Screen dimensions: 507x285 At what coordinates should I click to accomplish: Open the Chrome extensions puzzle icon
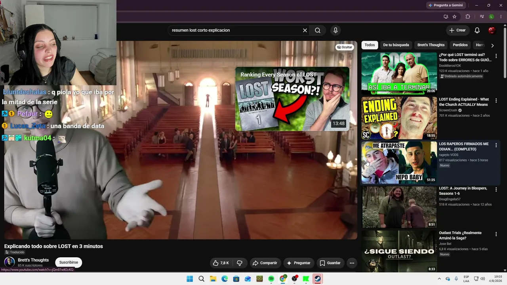[468, 17]
